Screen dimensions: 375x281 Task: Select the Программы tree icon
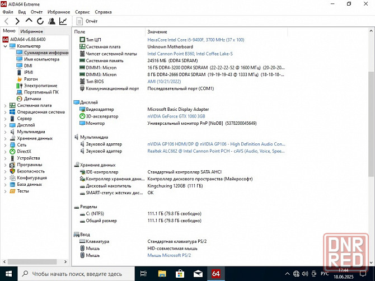click(12, 165)
